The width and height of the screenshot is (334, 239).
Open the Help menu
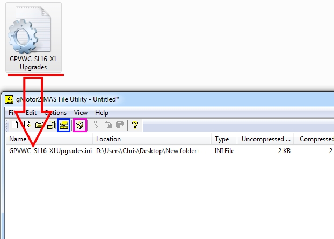pos(101,113)
